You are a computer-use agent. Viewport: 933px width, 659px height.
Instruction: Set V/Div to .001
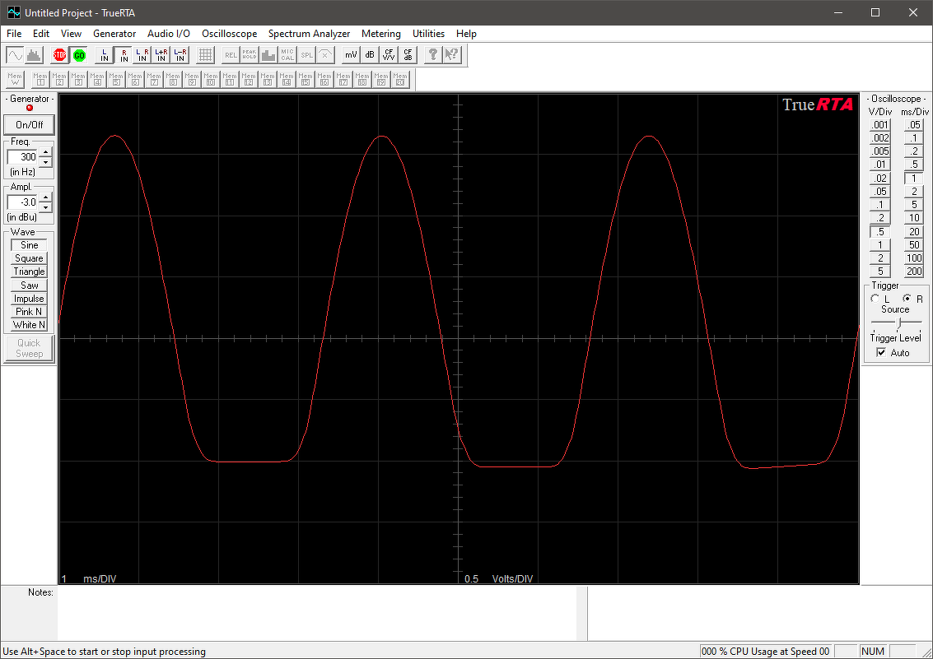[880, 125]
